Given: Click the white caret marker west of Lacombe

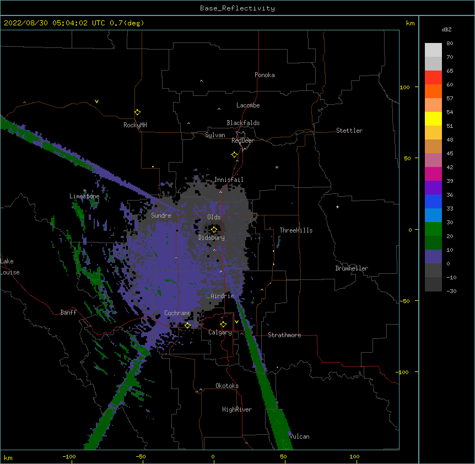Looking at the screenshot, I should 219,109.
